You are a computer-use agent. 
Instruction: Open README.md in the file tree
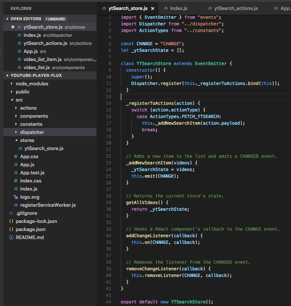[50, 237]
